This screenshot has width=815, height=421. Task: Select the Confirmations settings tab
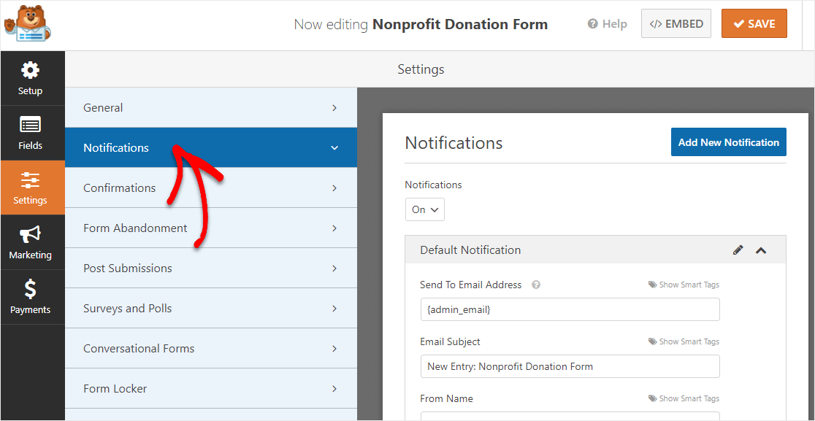coord(210,188)
